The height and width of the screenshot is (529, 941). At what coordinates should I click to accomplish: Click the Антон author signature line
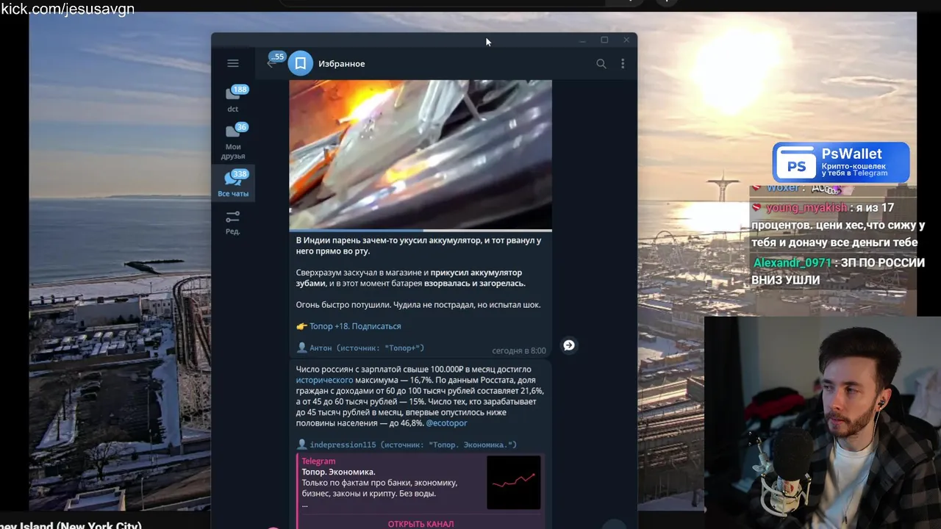point(360,348)
